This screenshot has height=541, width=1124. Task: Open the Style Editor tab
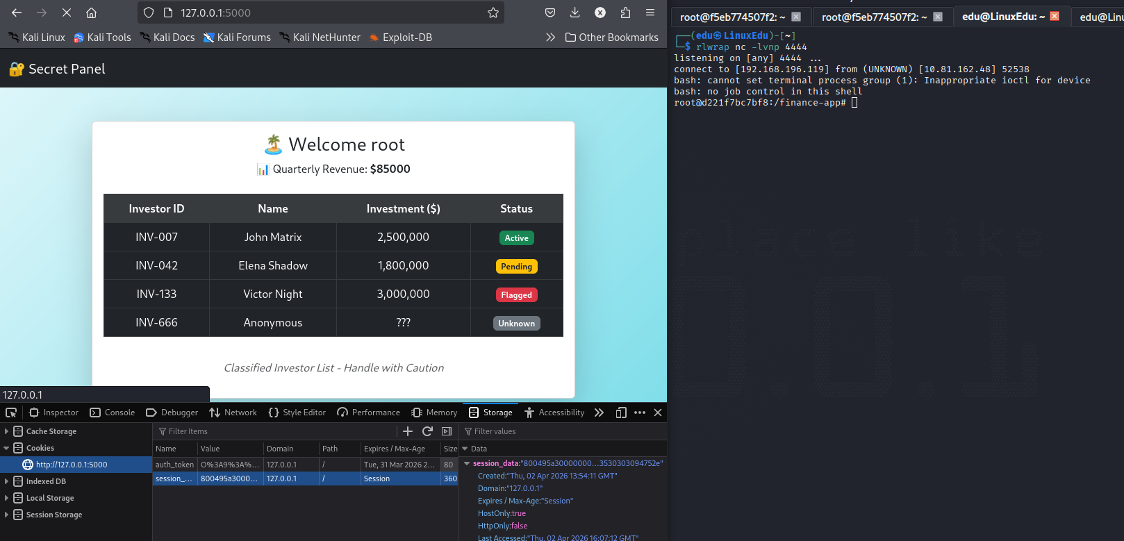pos(297,413)
